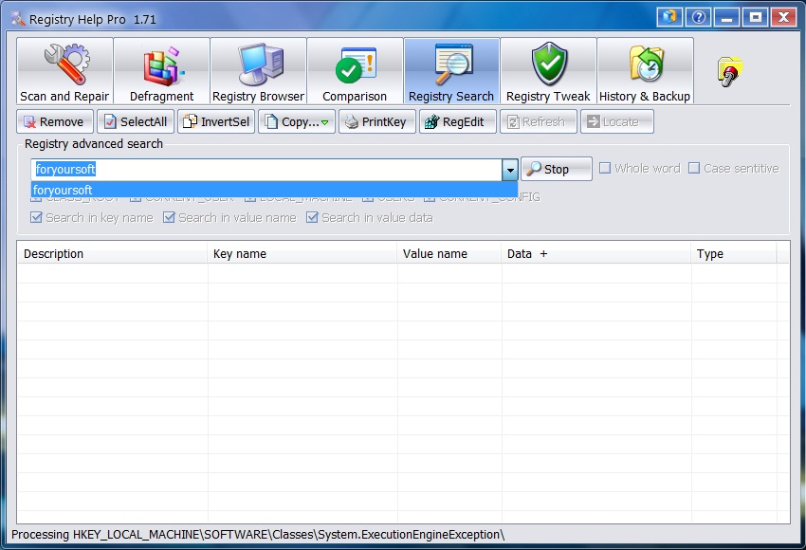The height and width of the screenshot is (550, 806).
Task: Click the Remove button
Action: coord(54,121)
